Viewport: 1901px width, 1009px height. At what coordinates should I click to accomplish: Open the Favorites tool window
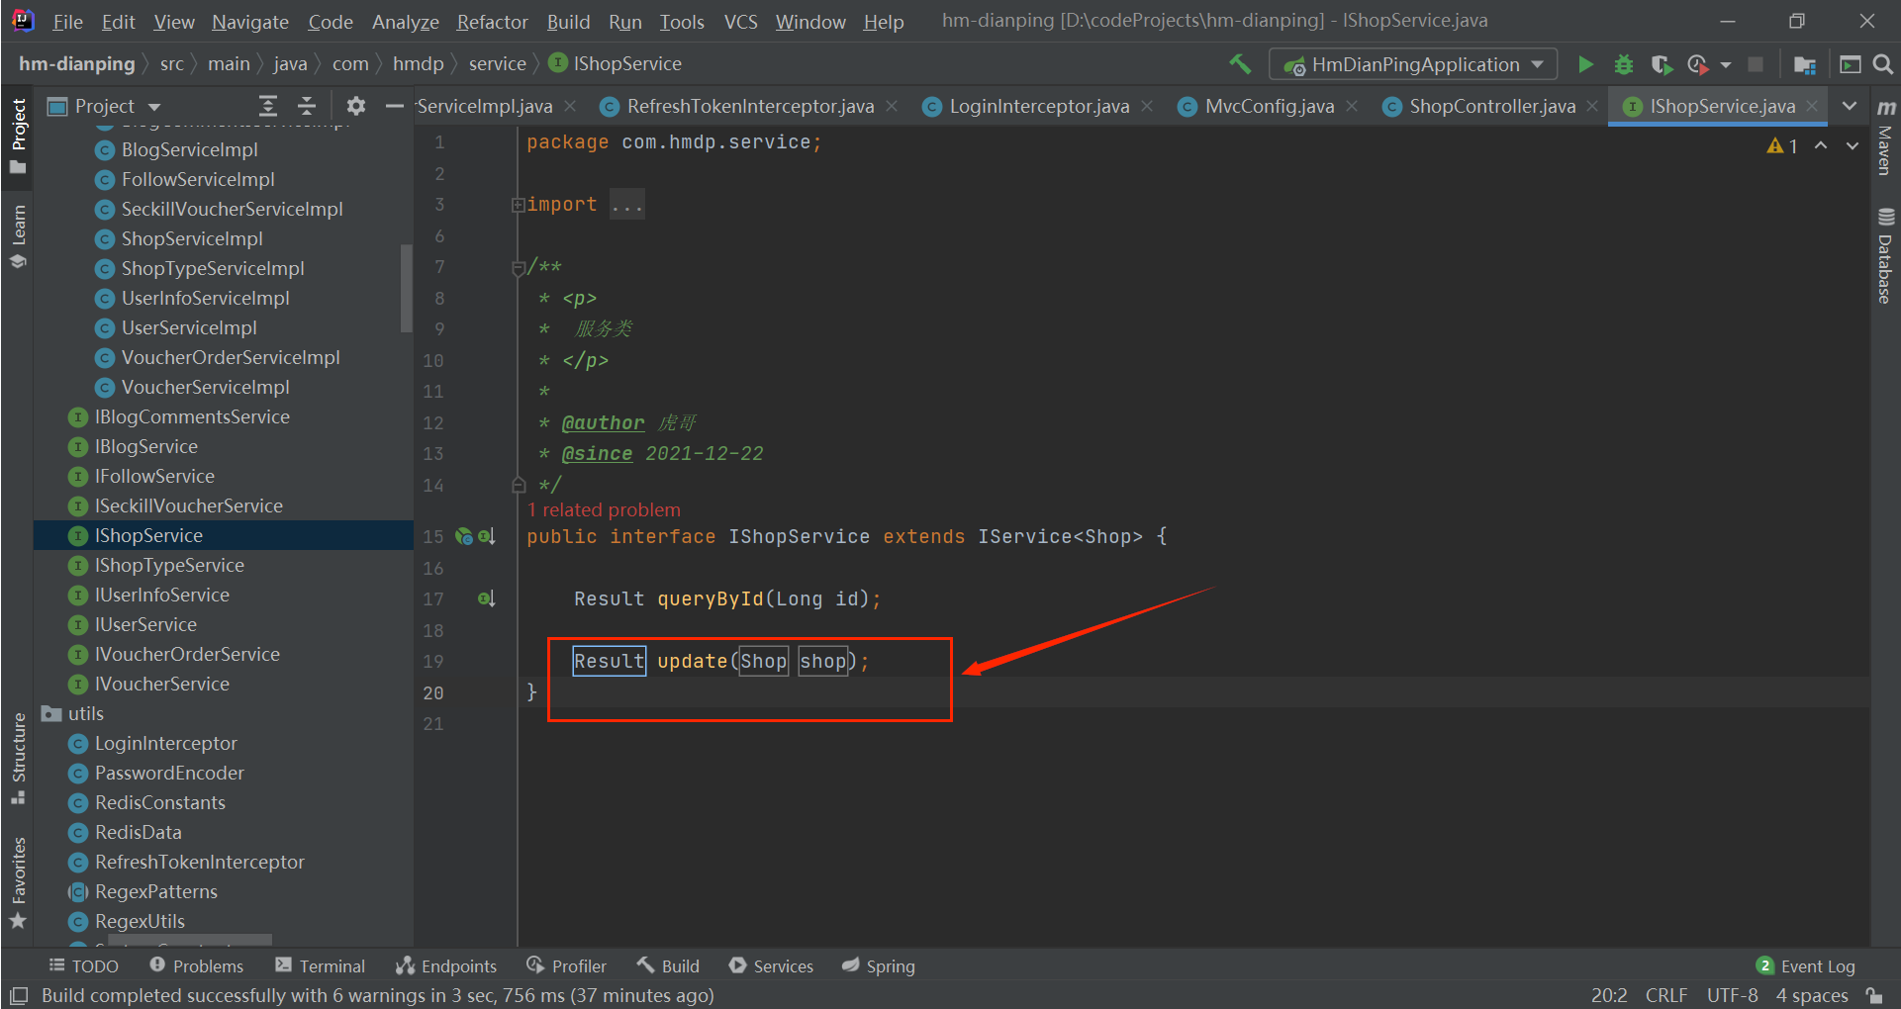click(x=18, y=882)
